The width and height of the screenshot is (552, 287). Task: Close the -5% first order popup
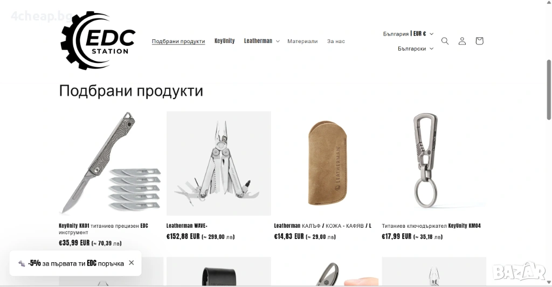[132, 263]
